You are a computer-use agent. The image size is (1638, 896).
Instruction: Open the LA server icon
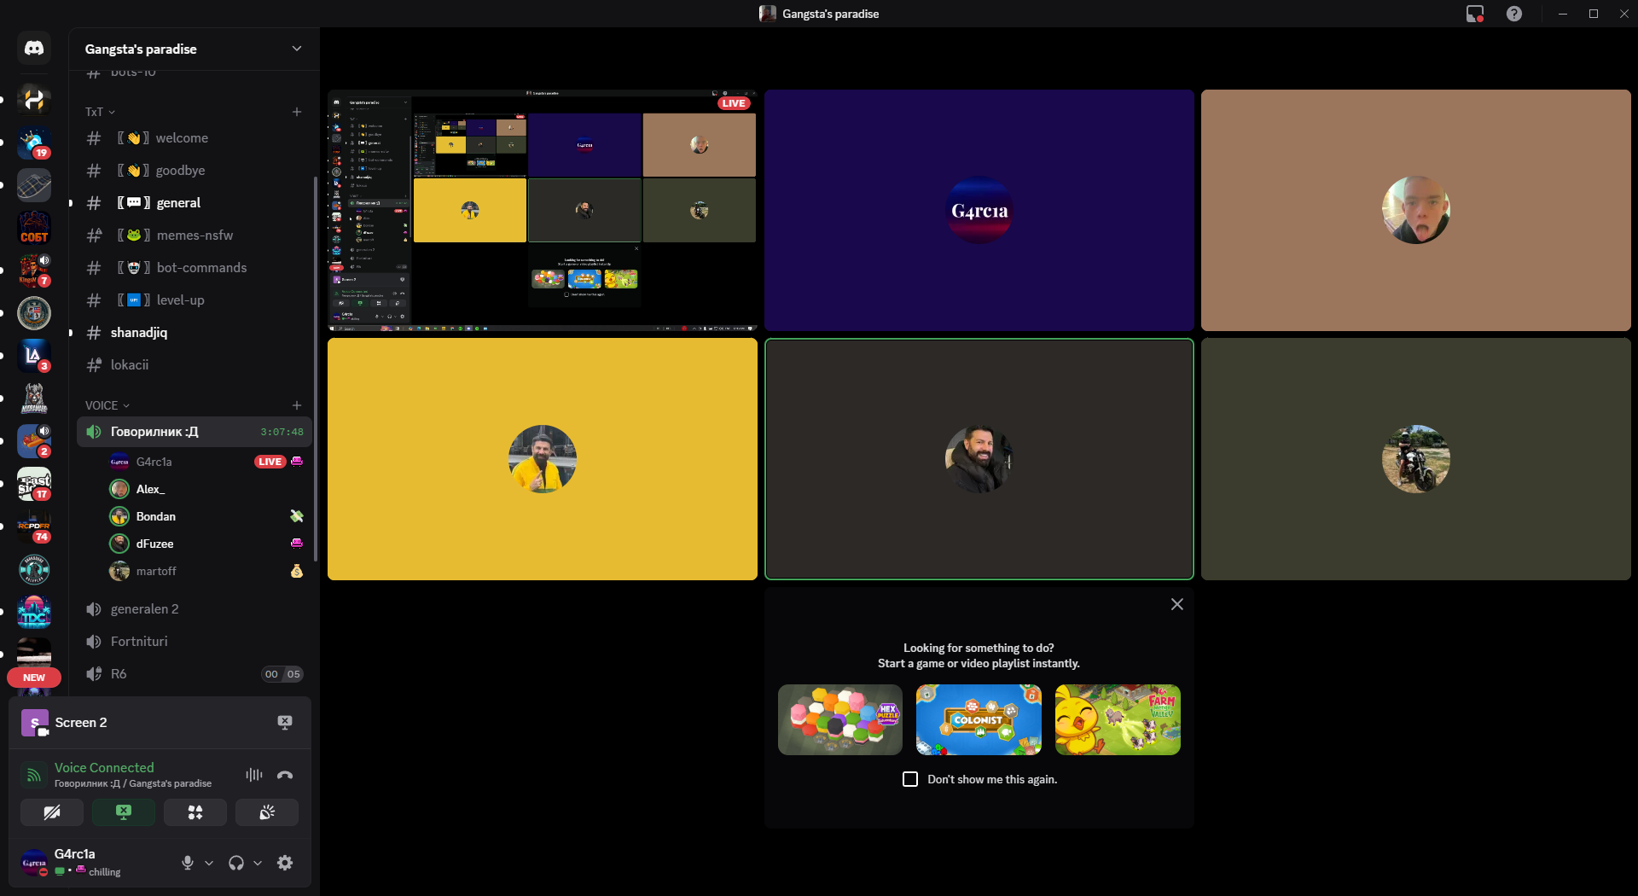click(x=34, y=356)
